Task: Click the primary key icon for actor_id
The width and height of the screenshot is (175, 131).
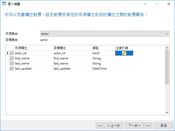Action: click(x=124, y=53)
